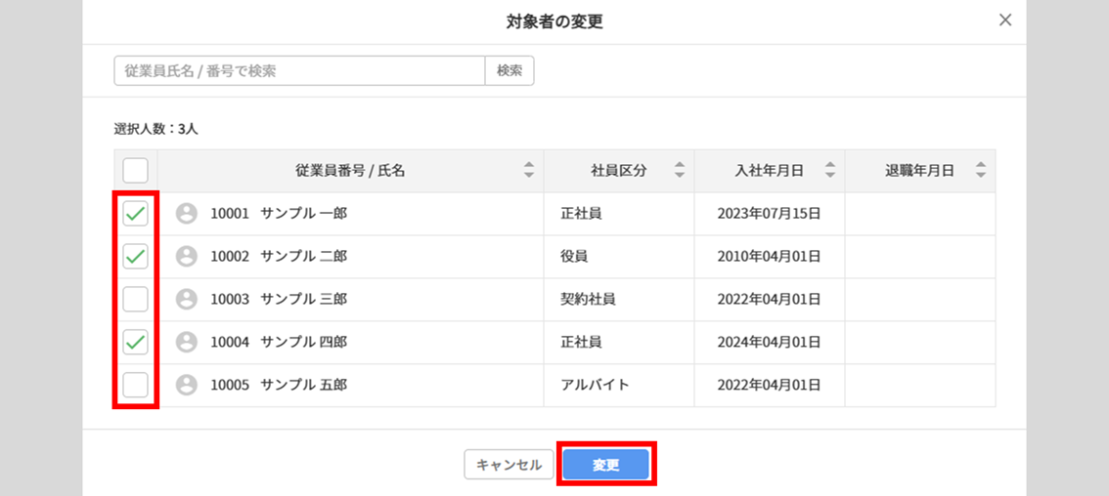Viewport: 1109px width, 496px height.
Task: Uncheck the checkbox for employee 10002
Action: [135, 256]
